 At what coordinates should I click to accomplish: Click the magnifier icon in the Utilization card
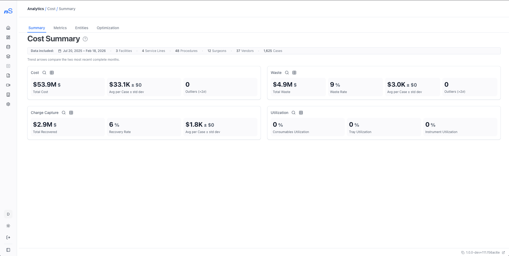click(294, 113)
